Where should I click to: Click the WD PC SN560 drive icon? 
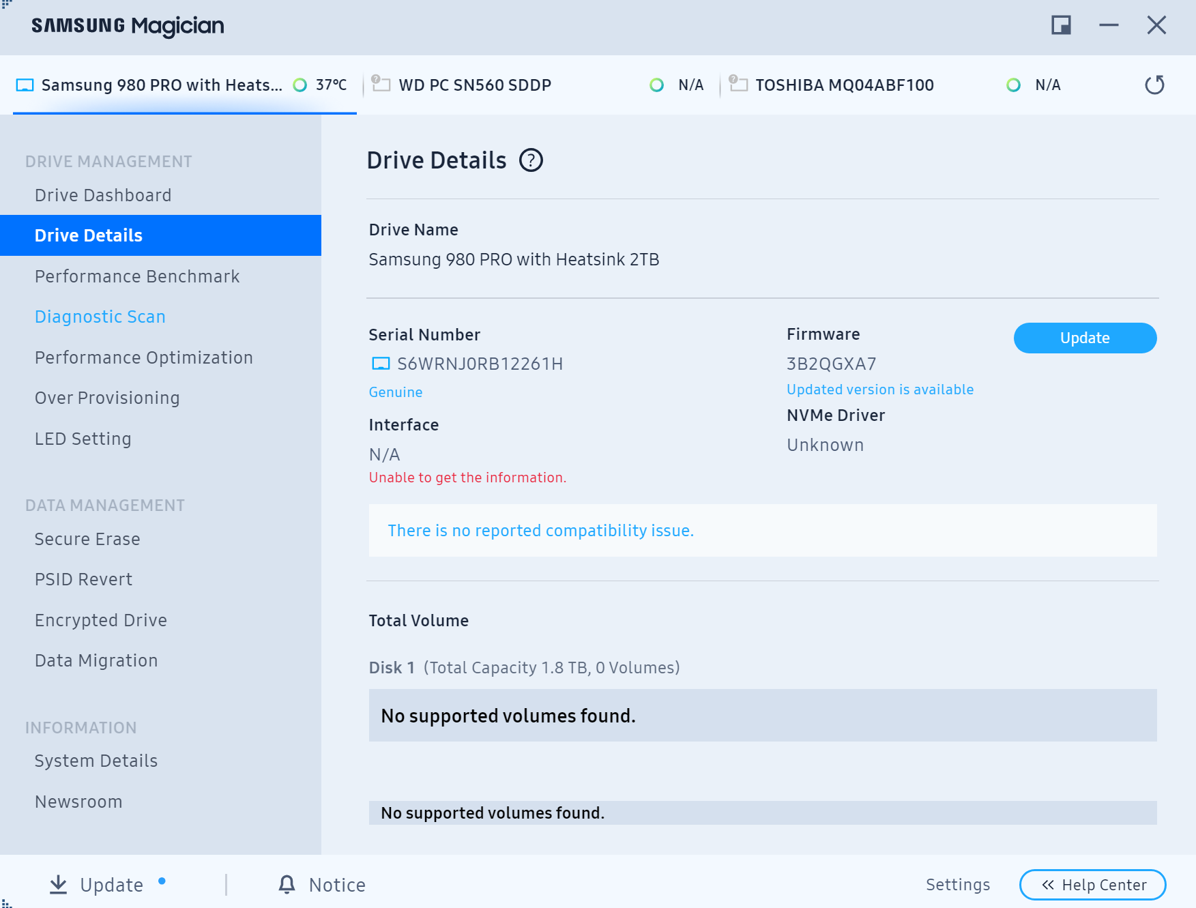(x=381, y=83)
